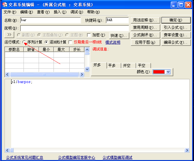Select the 主图(M) radio button
This screenshot has width=194, height=161.
(x=67, y=35)
